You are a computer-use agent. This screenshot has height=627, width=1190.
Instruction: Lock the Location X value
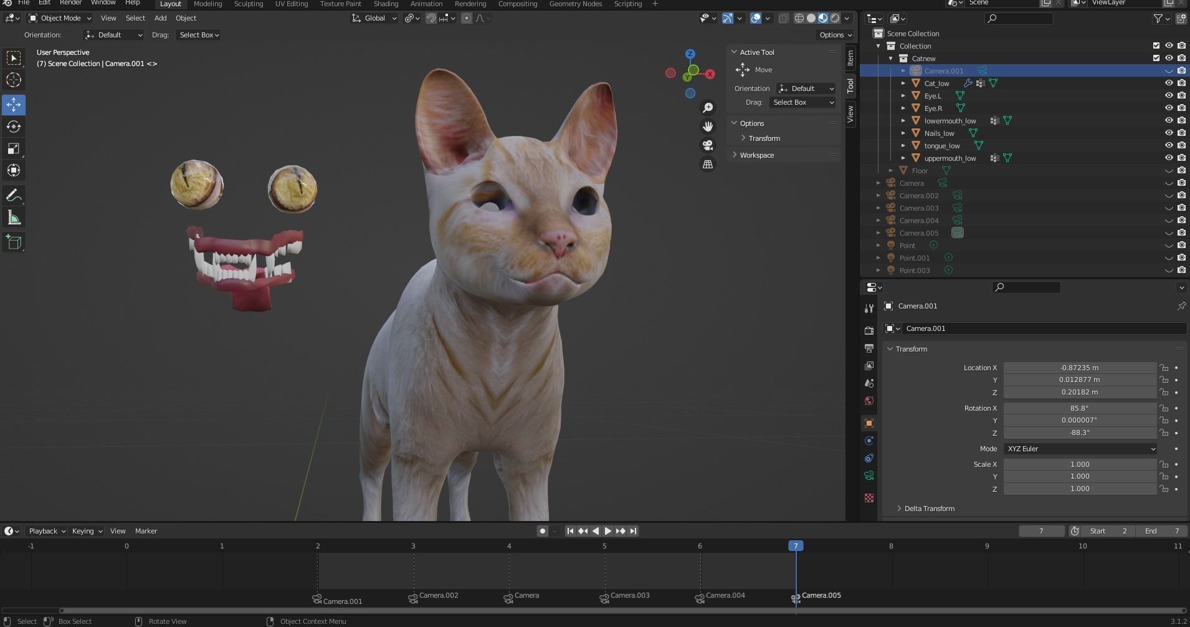coord(1164,368)
